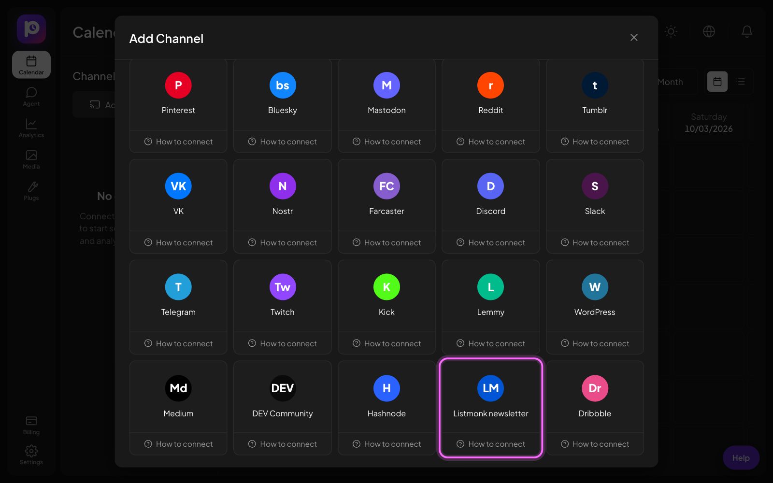This screenshot has width=773, height=483.
Task: Select the Month view tab
Action: click(671, 82)
